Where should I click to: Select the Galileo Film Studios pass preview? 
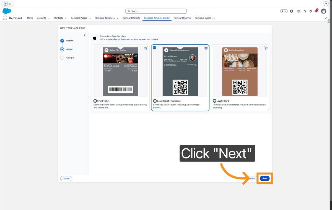point(120,71)
